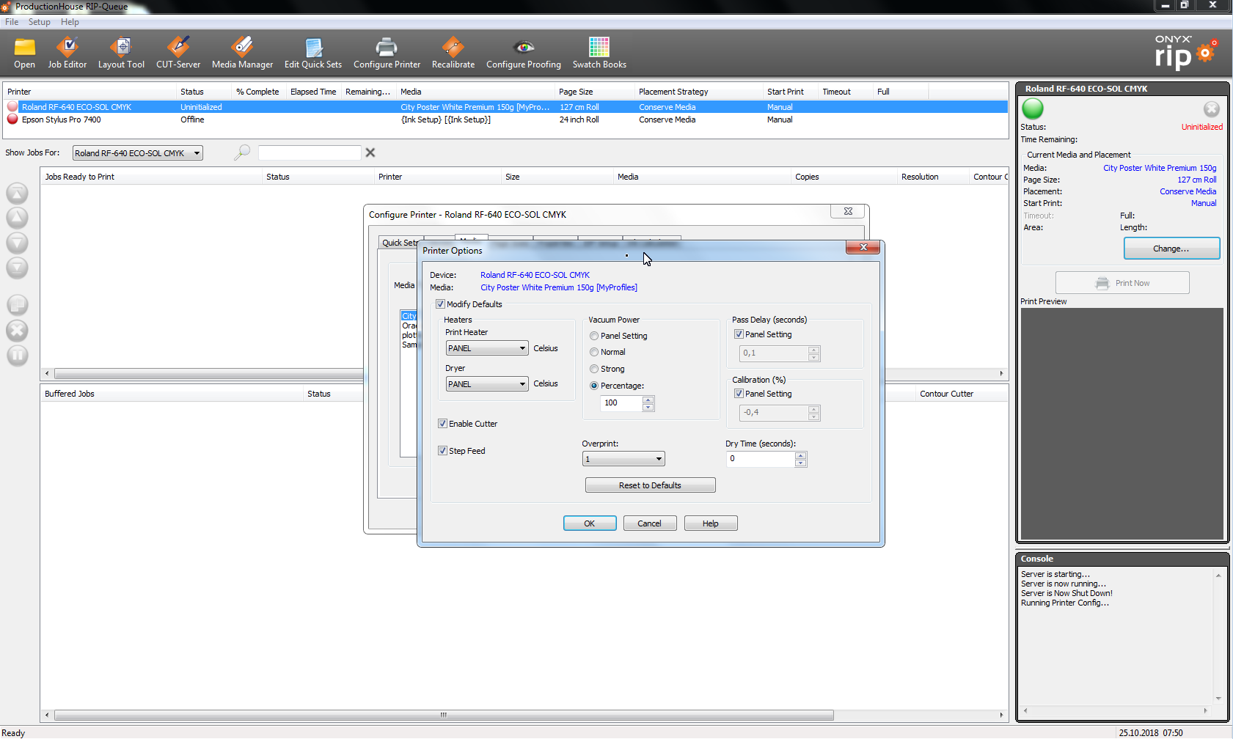Click the Recalibrate toolbar icon
The image size is (1233, 739).
click(x=453, y=47)
